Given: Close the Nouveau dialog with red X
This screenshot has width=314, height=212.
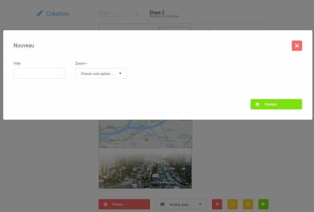Looking at the screenshot, I should click(297, 46).
